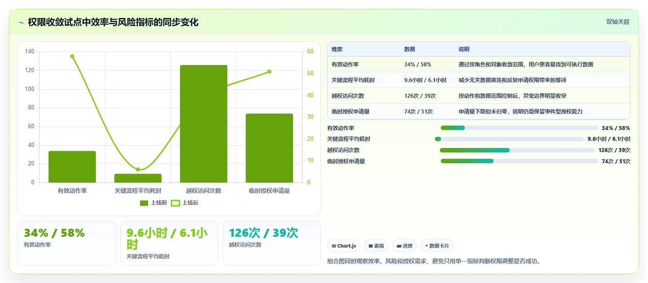Click the table value 126次 / 39次

(420, 96)
